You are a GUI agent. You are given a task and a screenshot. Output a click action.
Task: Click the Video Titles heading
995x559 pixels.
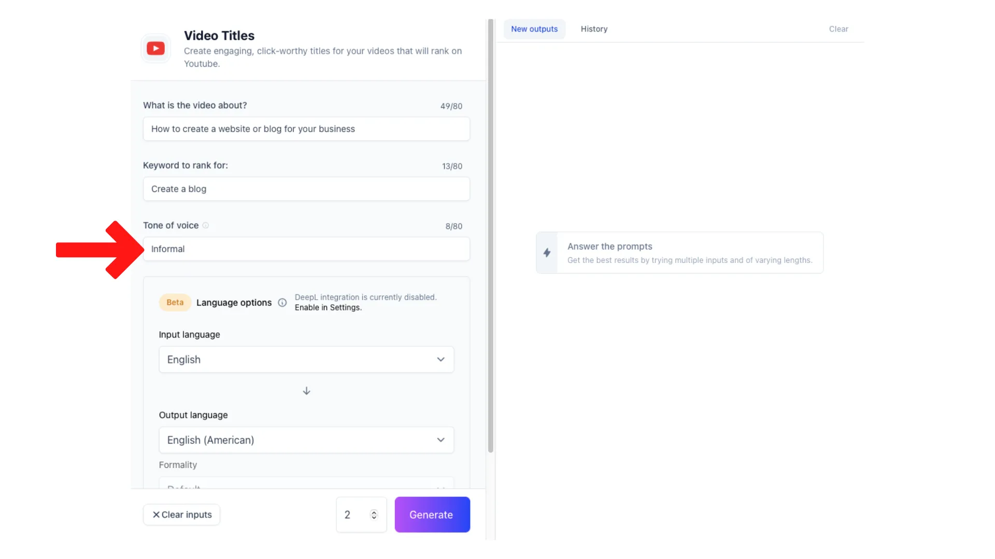coord(219,36)
